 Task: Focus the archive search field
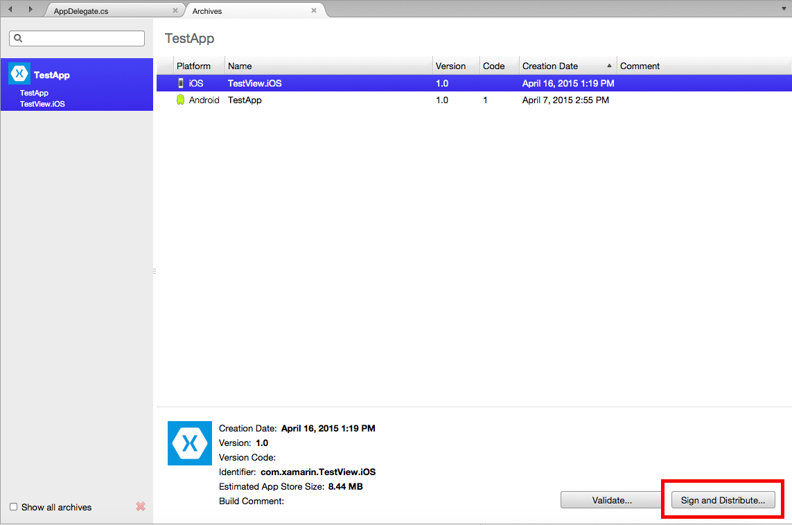coord(77,38)
